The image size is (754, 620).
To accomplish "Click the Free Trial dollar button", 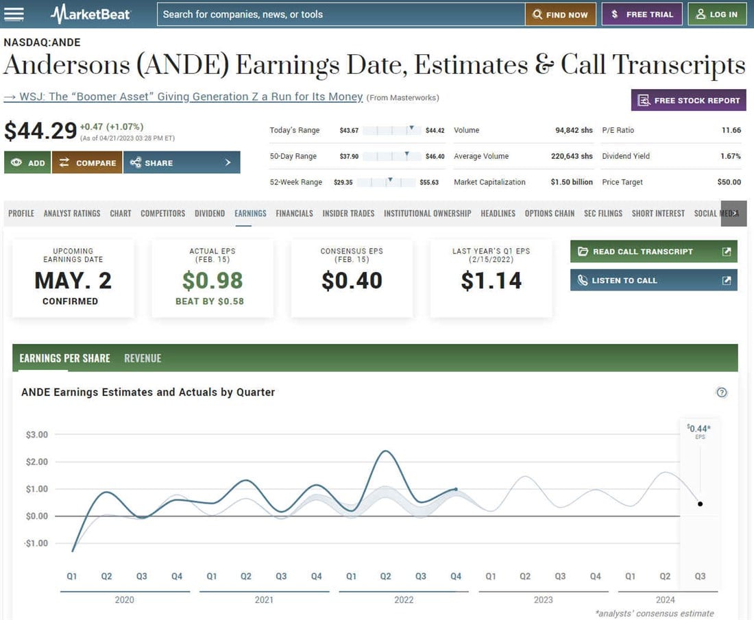I will 642,14.
